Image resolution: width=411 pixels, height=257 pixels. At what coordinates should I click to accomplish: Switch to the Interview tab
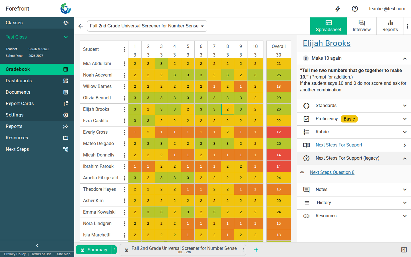362,26
